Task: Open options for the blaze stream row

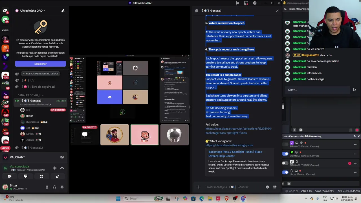Action: tap(356, 172)
